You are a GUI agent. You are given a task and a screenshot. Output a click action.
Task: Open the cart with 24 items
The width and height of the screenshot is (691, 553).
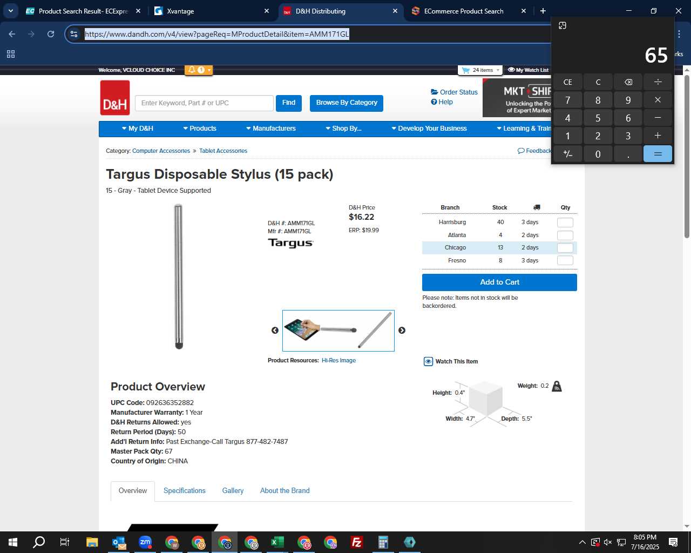[x=480, y=70]
